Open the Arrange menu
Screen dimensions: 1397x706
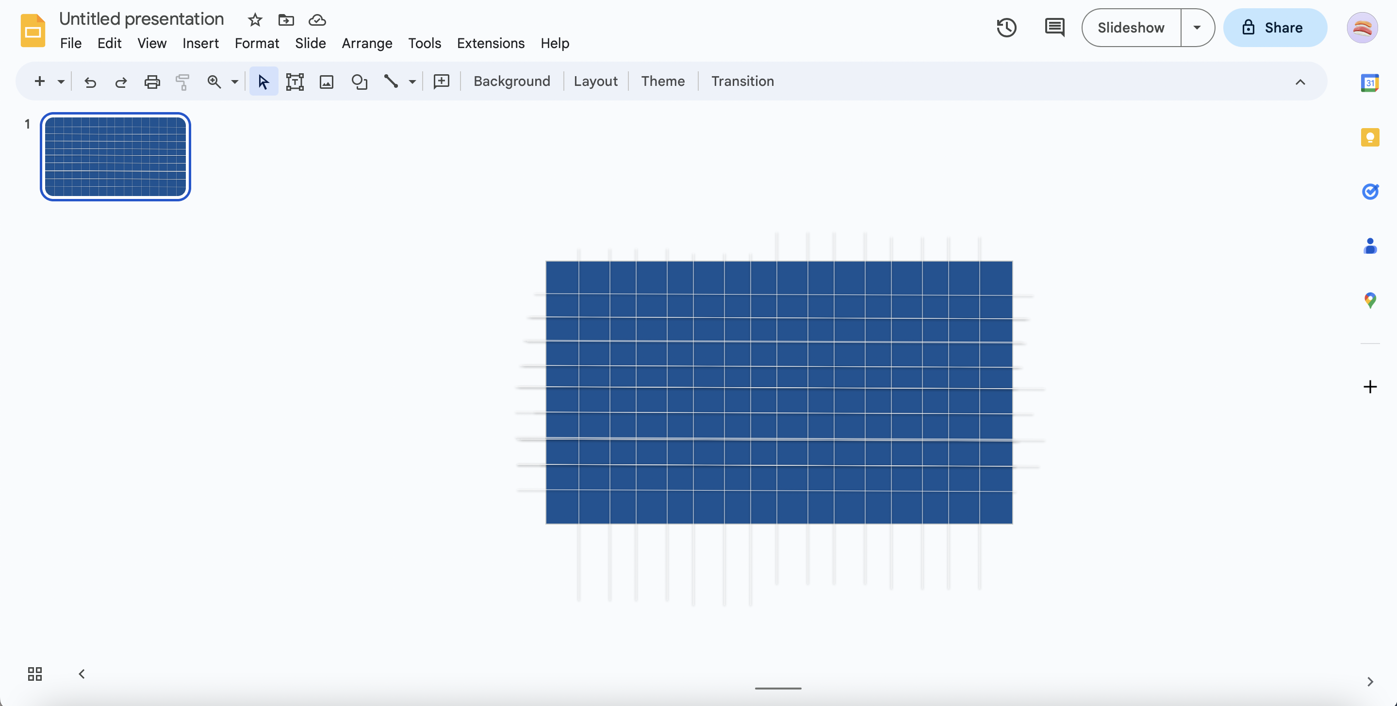[x=366, y=42]
